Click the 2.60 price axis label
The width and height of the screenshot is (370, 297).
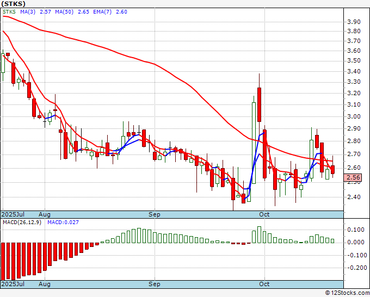pyautogui.click(x=354, y=168)
